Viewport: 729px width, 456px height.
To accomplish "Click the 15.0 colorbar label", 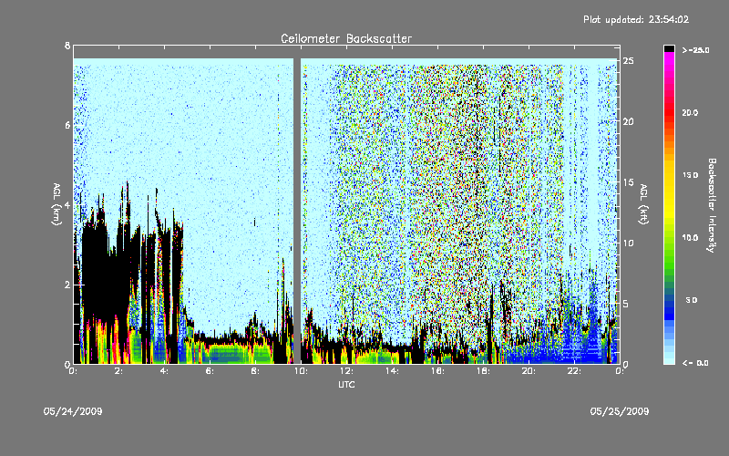I will click(x=690, y=175).
